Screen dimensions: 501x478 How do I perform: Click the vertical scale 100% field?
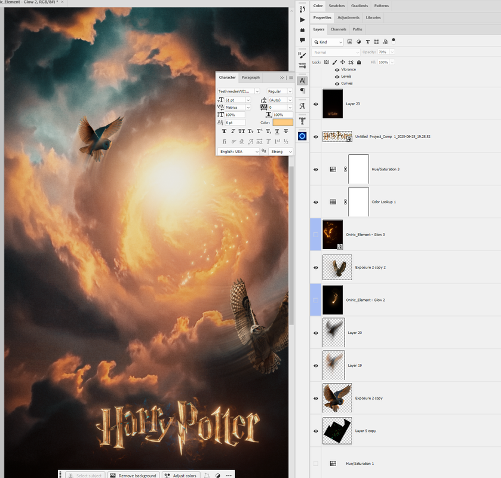235,115
